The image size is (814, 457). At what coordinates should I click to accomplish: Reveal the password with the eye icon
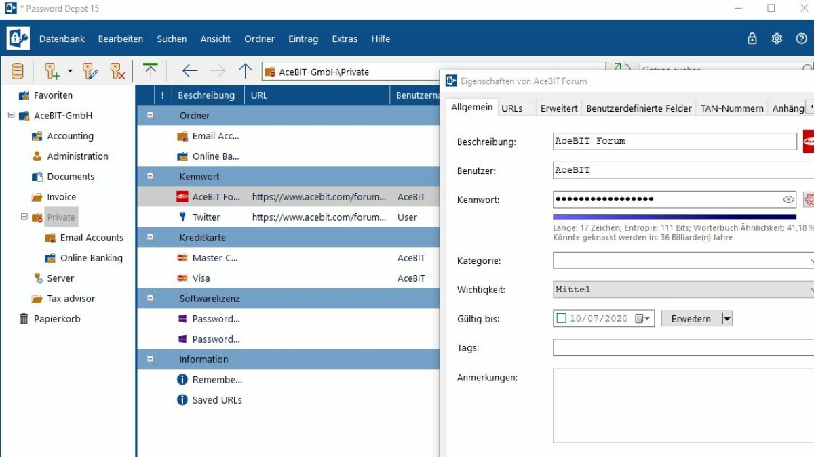(x=788, y=199)
